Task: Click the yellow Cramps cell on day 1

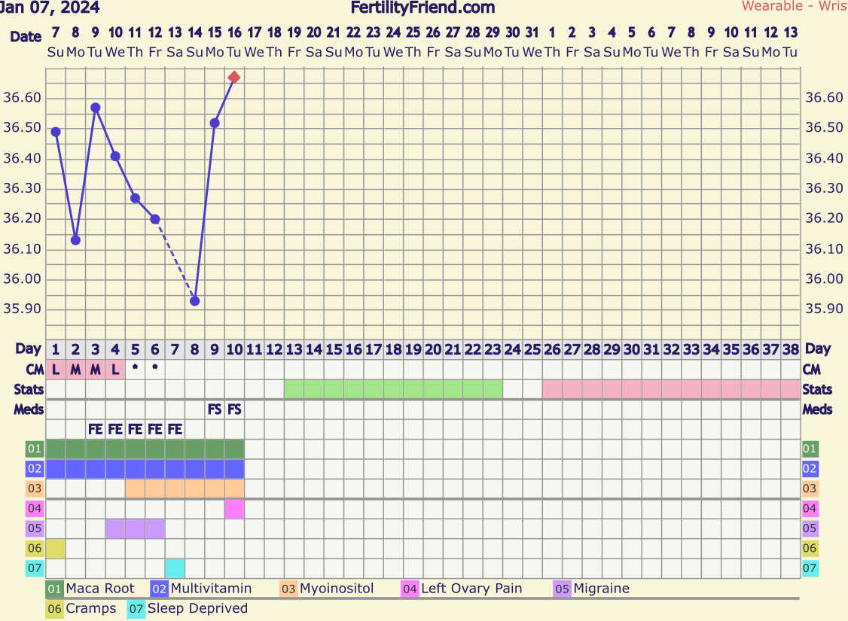Action: pos(56,548)
